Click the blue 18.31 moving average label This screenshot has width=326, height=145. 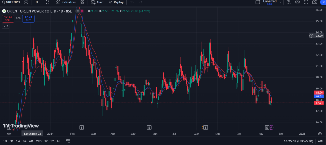pos(319,96)
